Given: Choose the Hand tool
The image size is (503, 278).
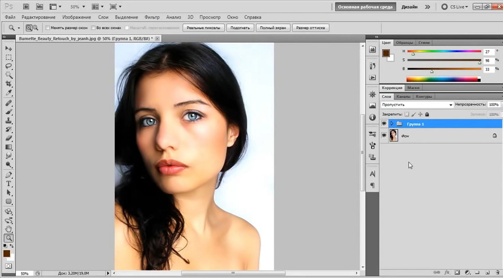Looking at the screenshot, I should tap(8, 229).
